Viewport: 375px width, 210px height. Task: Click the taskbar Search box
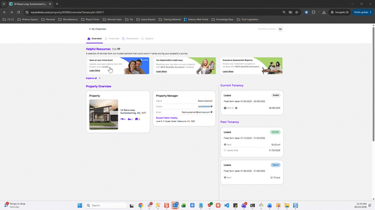[x=106, y=205]
